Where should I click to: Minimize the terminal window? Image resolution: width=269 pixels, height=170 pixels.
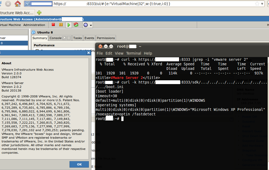(x=106, y=46)
